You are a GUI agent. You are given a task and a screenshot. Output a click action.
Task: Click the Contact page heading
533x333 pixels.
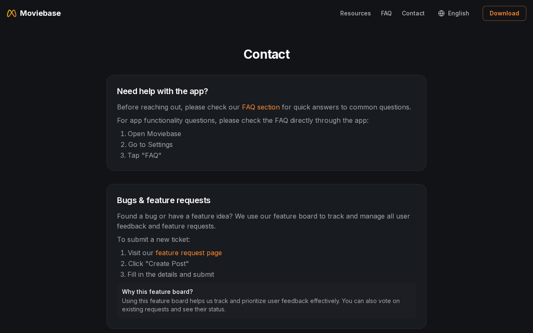point(266,54)
